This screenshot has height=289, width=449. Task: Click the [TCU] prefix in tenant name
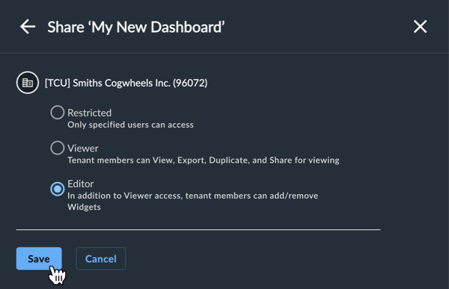click(58, 83)
